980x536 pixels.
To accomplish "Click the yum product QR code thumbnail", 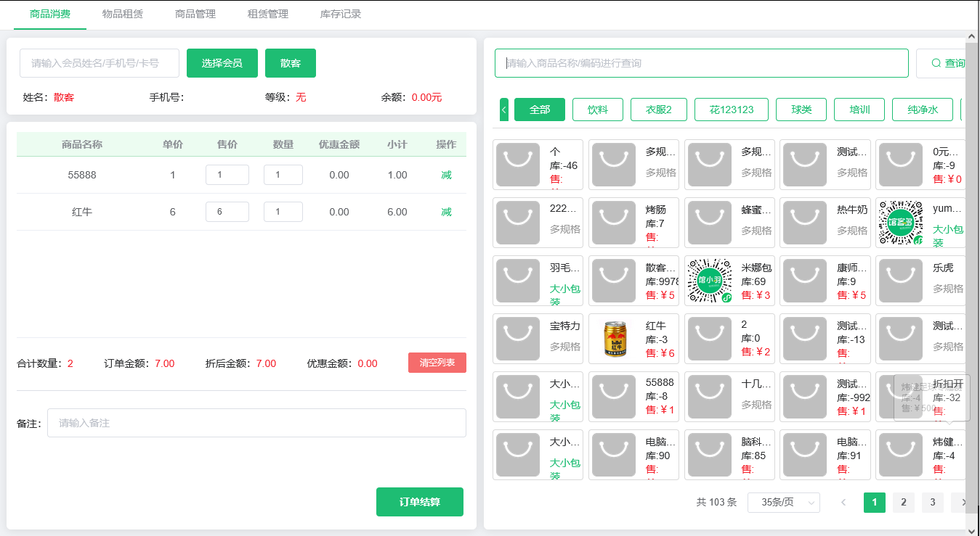I will (x=901, y=223).
